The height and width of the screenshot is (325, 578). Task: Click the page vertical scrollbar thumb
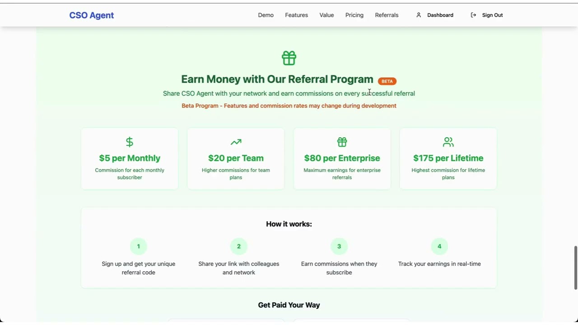click(x=575, y=268)
